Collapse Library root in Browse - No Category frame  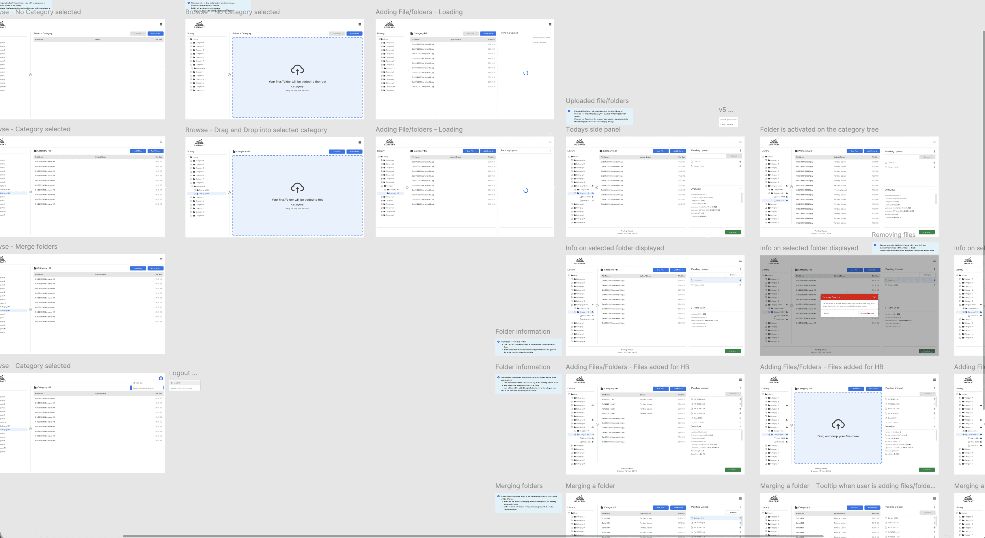coord(189,39)
